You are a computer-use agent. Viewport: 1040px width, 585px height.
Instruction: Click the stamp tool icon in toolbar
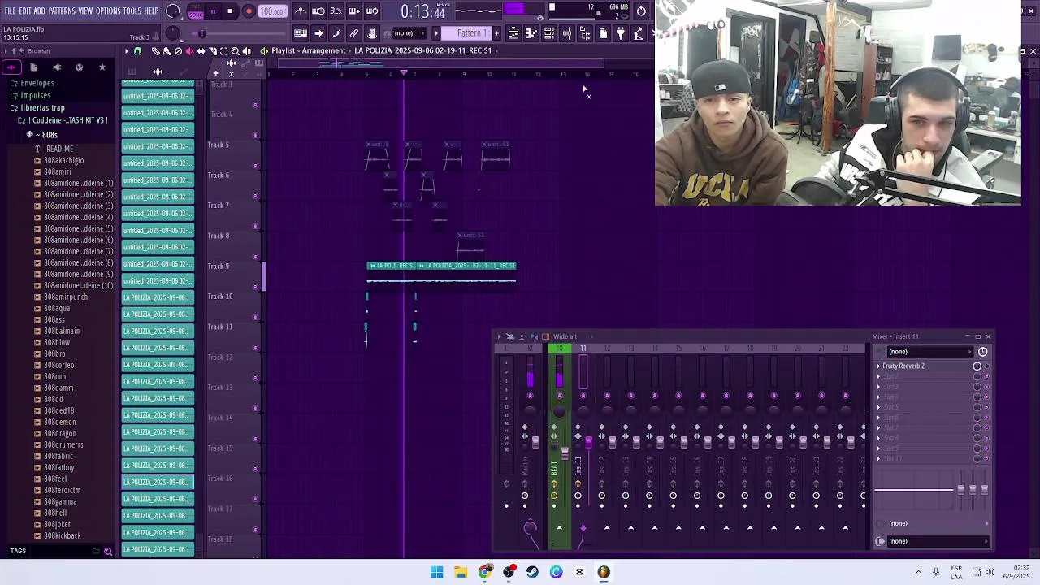372,33
